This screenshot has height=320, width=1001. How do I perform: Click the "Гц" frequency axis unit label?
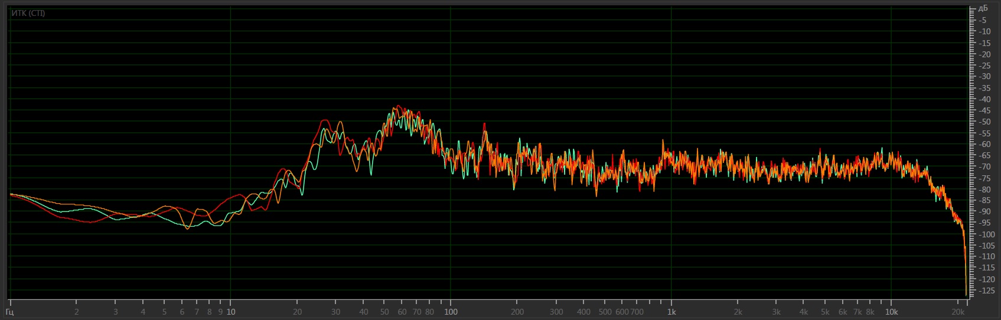(x=10, y=312)
